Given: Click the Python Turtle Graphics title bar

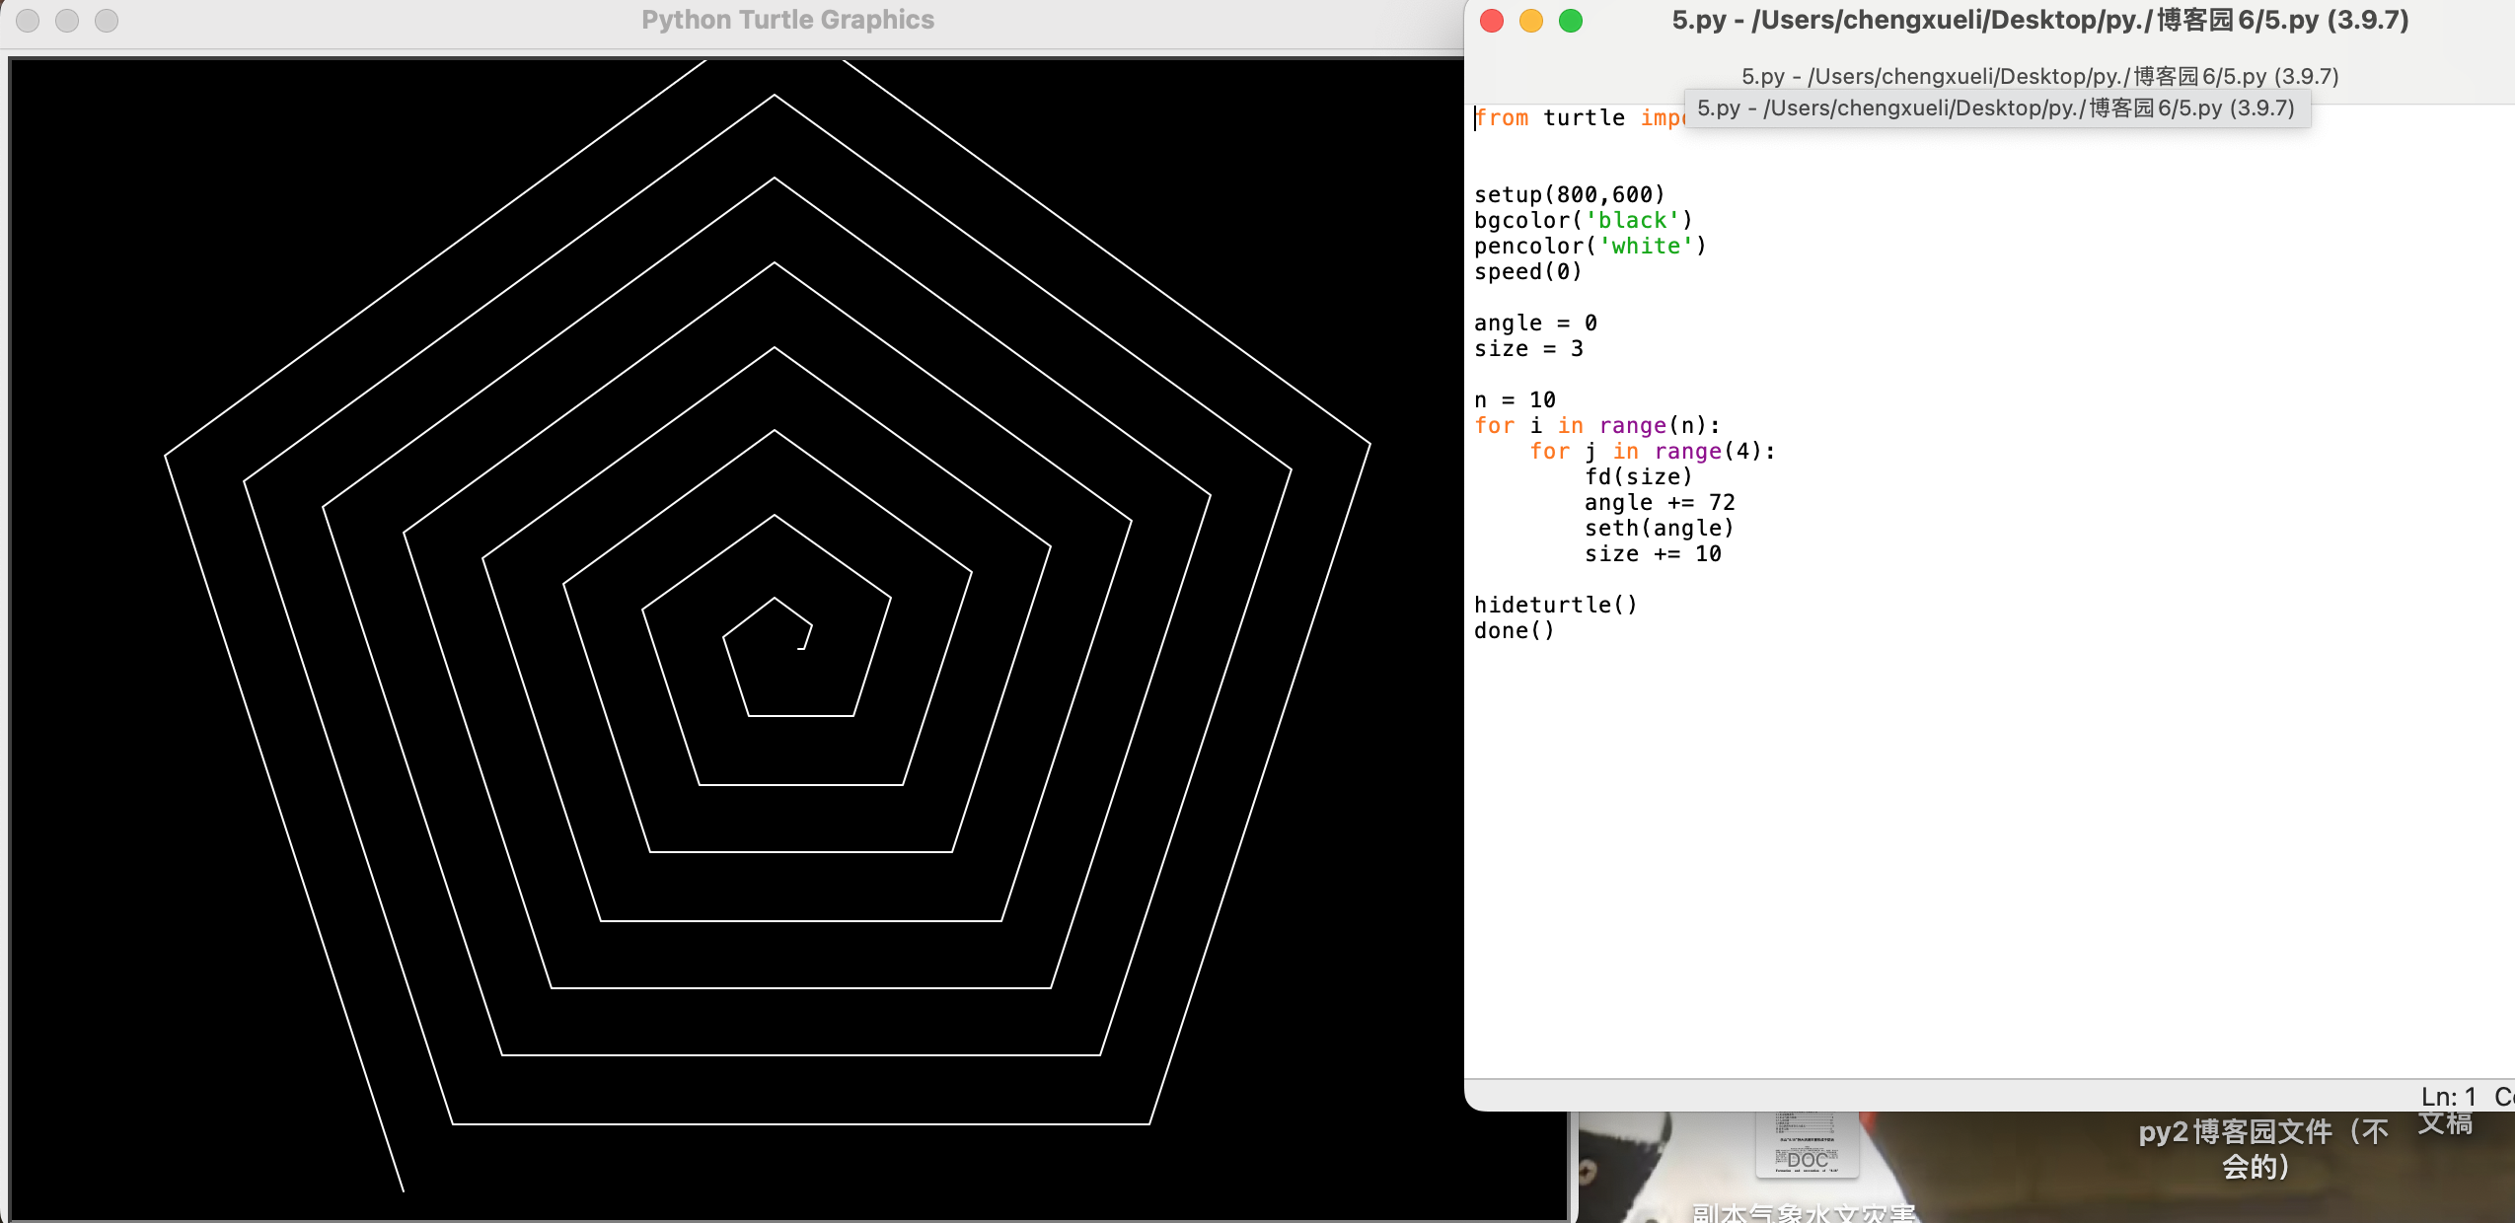Looking at the screenshot, I should pyautogui.click(x=787, y=21).
